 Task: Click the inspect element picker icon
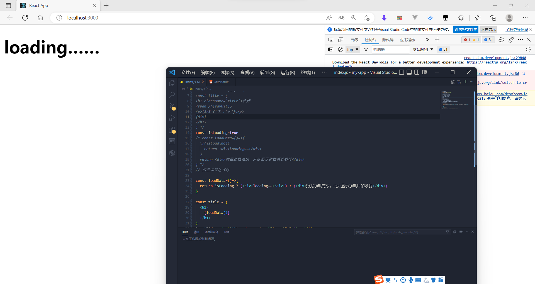pyautogui.click(x=330, y=40)
